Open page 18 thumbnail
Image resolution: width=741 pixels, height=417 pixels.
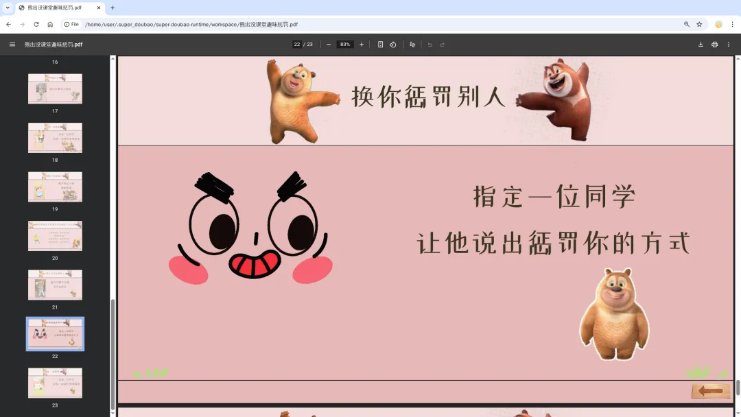pos(55,138)
